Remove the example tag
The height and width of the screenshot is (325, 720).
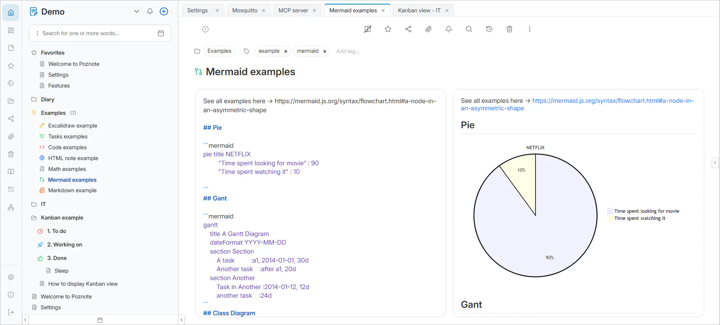[x=286, y=51]
